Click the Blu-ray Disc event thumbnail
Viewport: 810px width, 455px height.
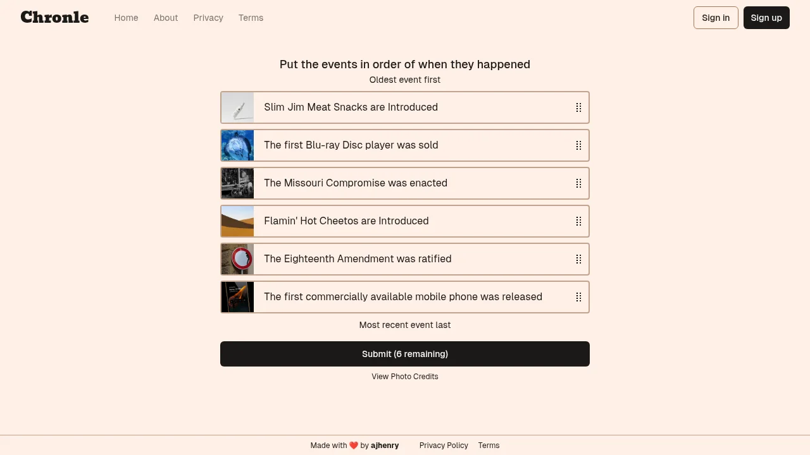click(238, 145)
